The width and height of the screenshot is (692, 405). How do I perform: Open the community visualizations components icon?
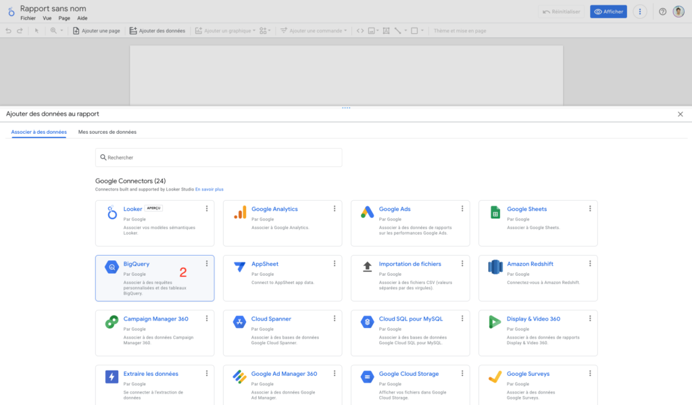(x=265, y=30)
